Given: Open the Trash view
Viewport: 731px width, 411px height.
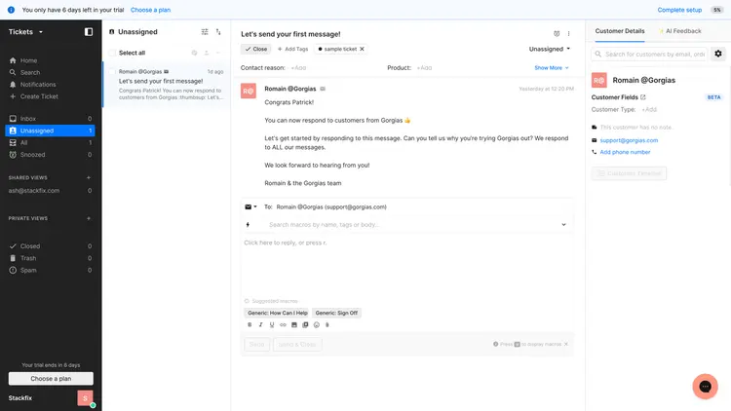Looking at the screenshot, I should [50, 258].
